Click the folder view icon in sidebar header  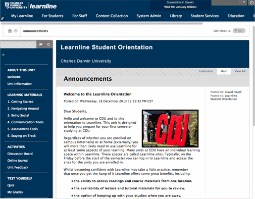tap(40, 44)
